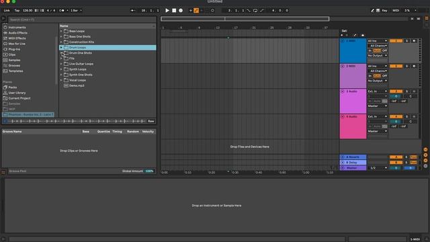Toggle the computer MIDI keyboard icon
Screen dimensions: 430x242
pos(378,11)
